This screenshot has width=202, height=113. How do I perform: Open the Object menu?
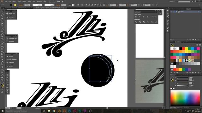point(14,2)
